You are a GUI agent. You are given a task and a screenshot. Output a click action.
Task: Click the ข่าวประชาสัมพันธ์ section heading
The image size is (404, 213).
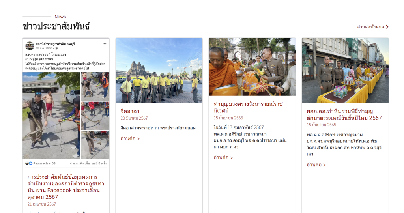coord(56,26)
